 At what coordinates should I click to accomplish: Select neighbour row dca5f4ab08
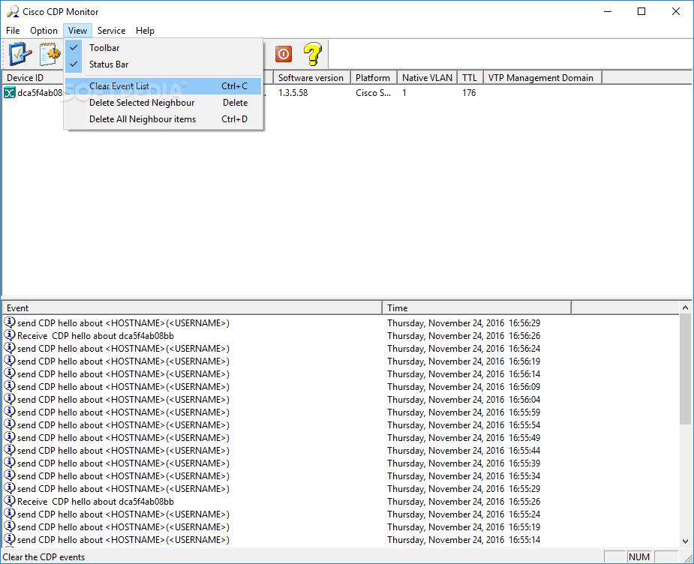coord(40,93)
